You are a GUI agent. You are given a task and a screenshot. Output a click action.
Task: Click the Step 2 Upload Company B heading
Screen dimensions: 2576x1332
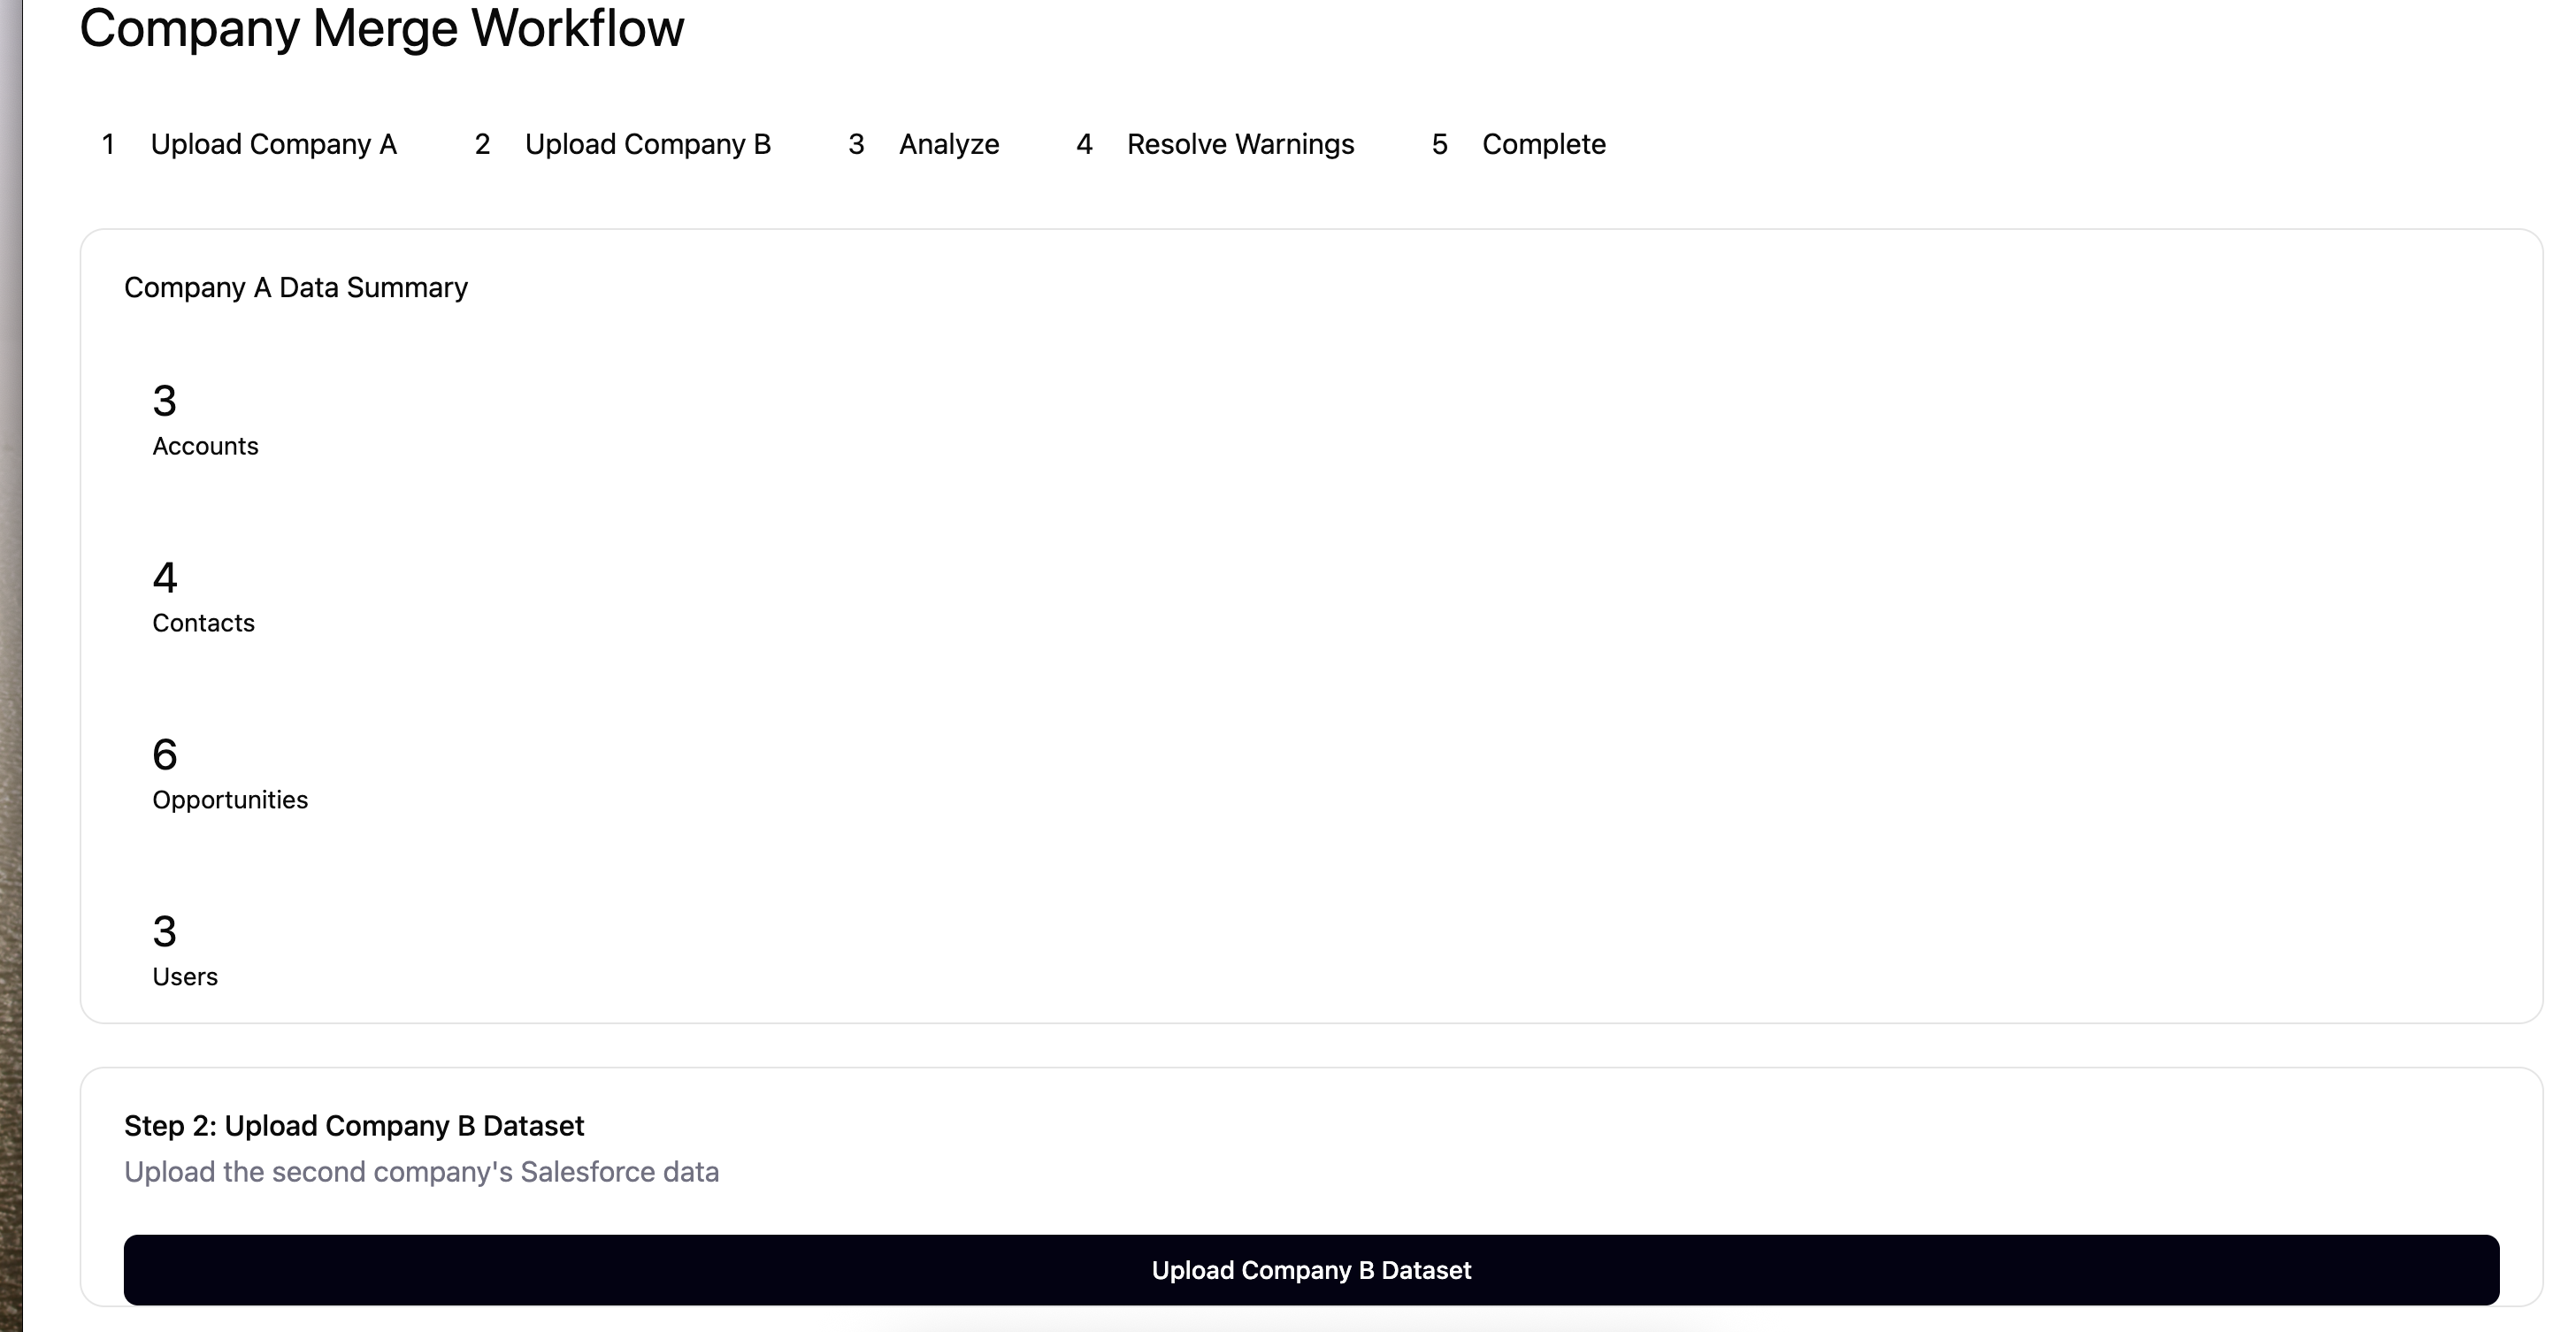[353, 1126]
